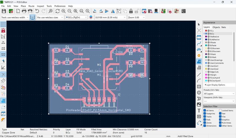This screenshot has width=236, height=138.
Task: Select the Draw Line tool
Action: [199, 75]
